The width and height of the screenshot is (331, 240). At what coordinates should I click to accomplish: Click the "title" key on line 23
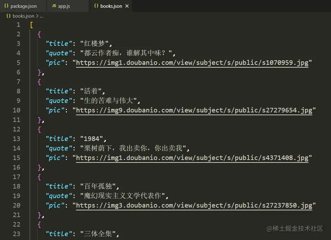click(x=59, y=234)
